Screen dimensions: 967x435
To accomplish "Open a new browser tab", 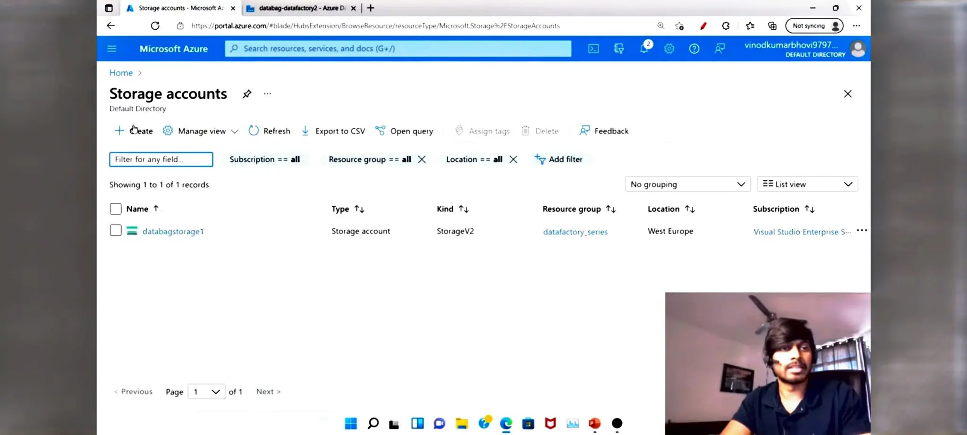I will (371, 8).
